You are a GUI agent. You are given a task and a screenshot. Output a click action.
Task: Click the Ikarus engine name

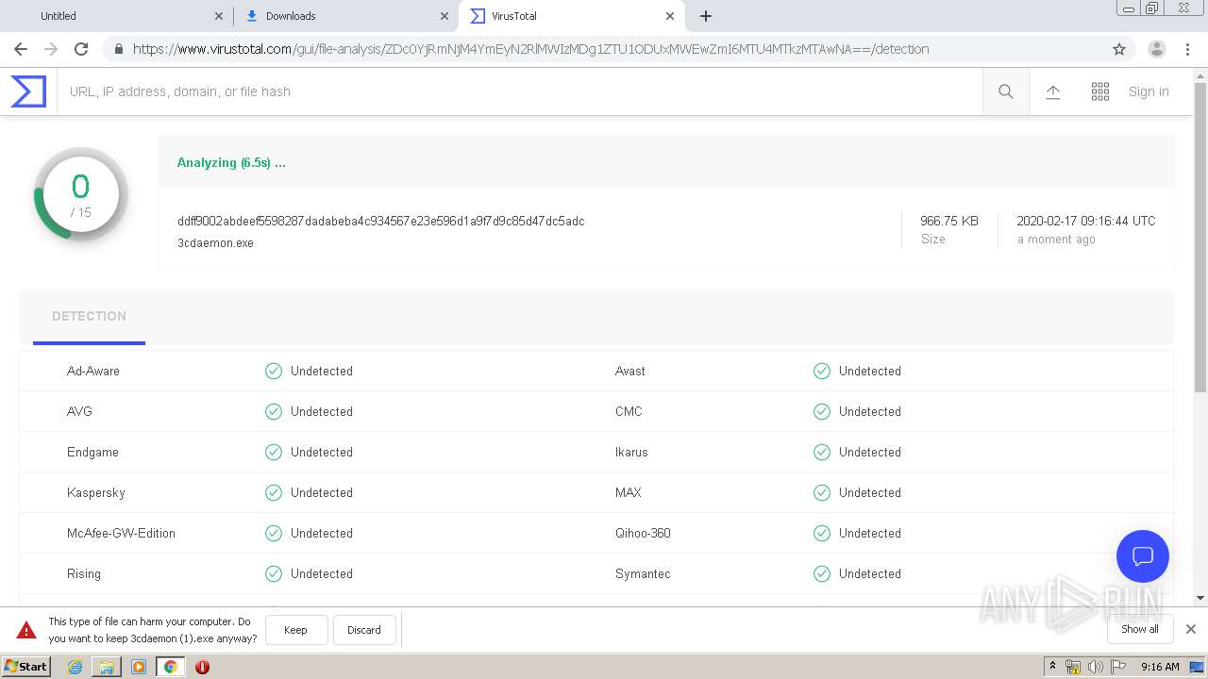(x=631, y=452)
